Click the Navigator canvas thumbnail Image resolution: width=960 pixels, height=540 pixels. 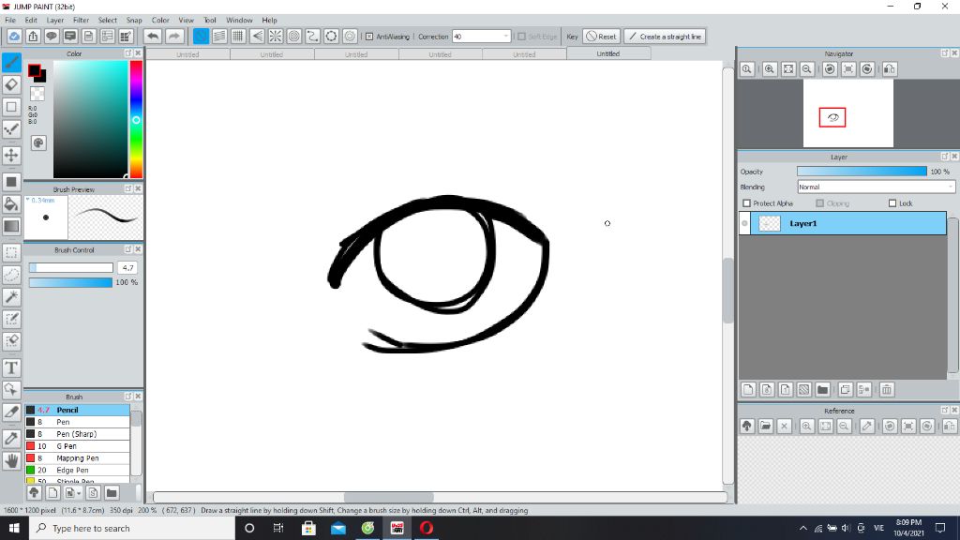coord(847,113)
